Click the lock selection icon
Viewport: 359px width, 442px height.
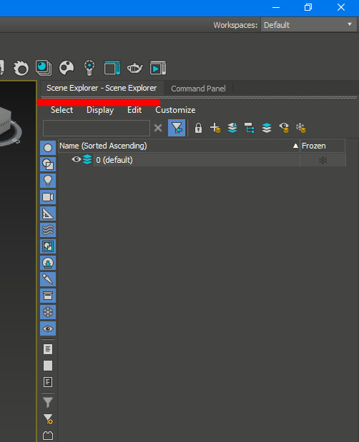(x=198, y=128)
